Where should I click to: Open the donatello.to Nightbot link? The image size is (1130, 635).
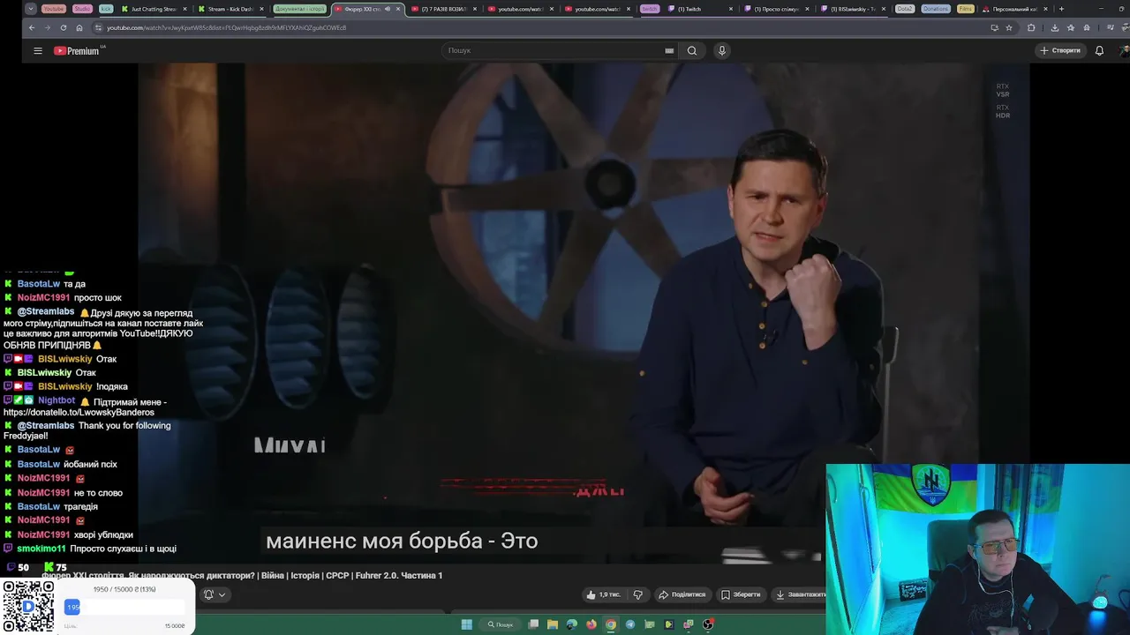(79, 412)
